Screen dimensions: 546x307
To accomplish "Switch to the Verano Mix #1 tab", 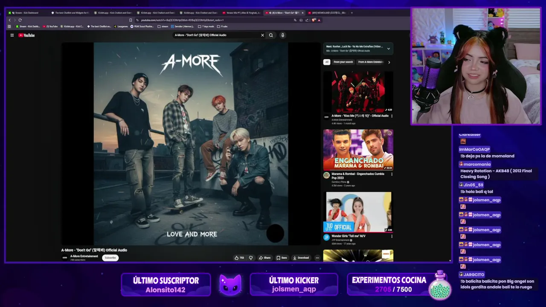I will (x=241, y=13).
